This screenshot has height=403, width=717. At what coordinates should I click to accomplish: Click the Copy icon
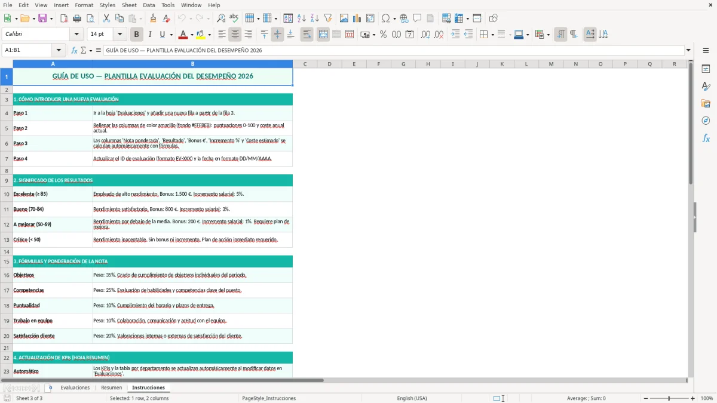119,19
